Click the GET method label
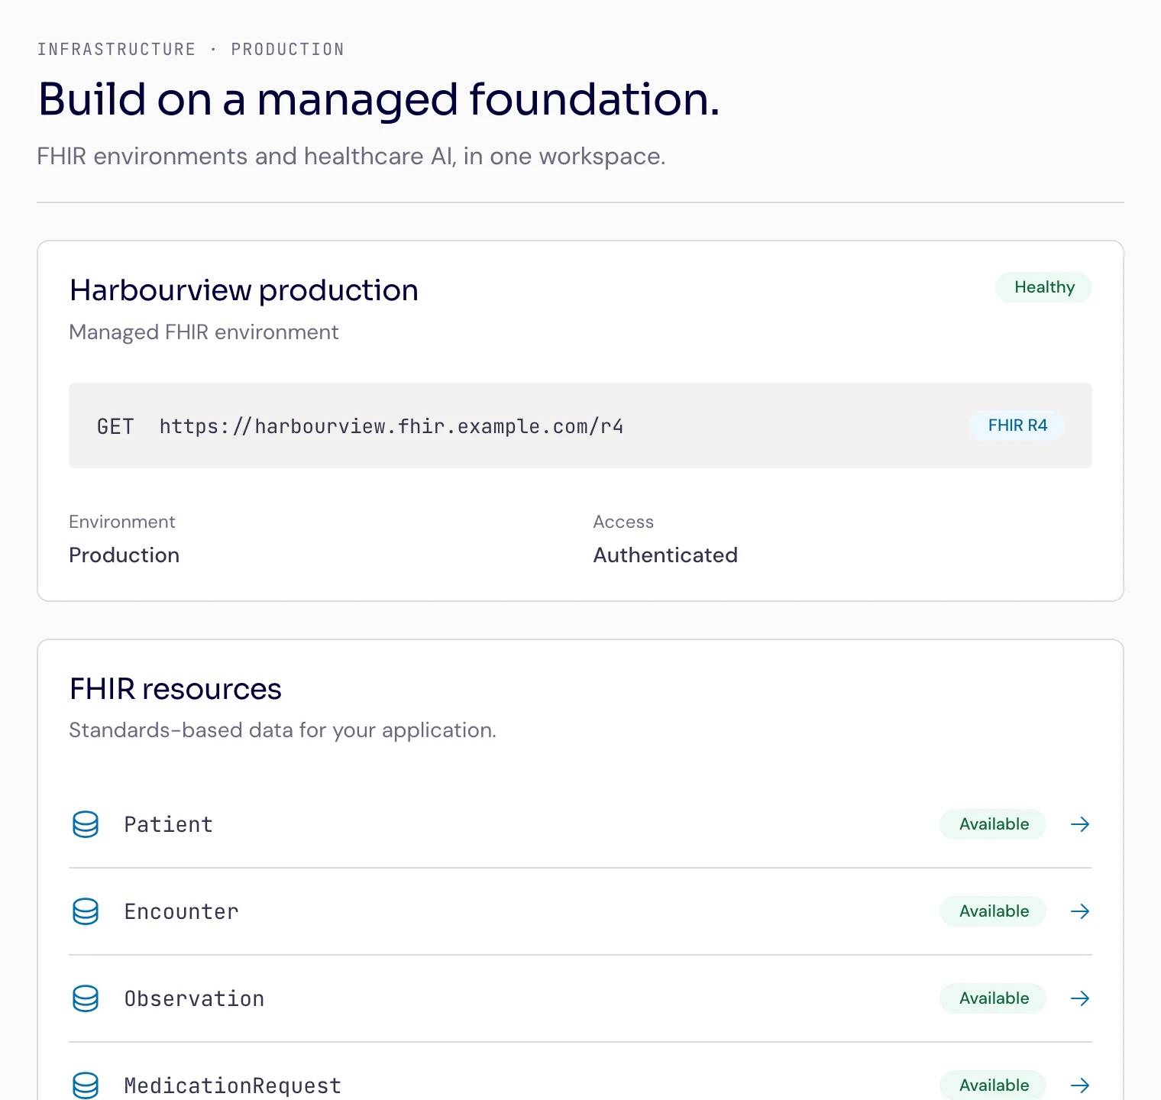This screenshot has height=1100, width=1161. pyautogui.click(x=115, y=426)
